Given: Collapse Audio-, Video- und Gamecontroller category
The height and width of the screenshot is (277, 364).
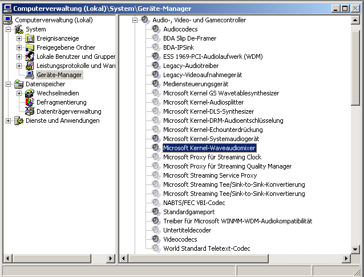Looking at the screenshot, I should tap(135, 21).
